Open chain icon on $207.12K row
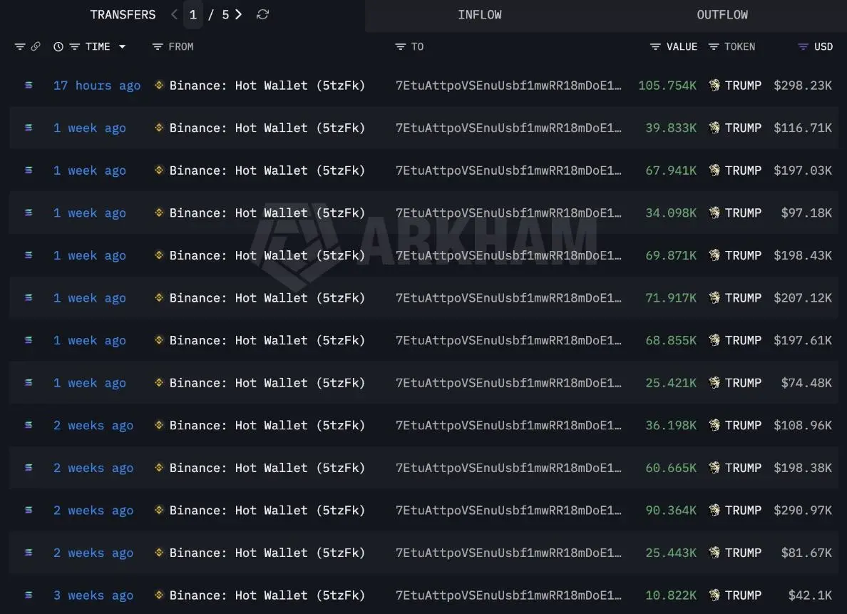 pos(29,298)
